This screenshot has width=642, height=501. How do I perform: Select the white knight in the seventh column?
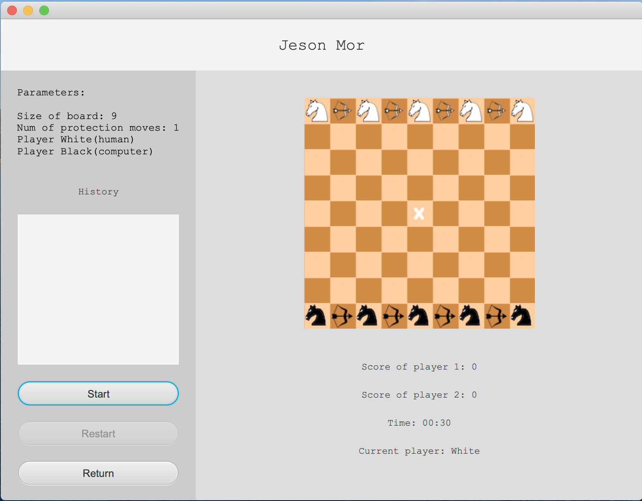point(471,111)
